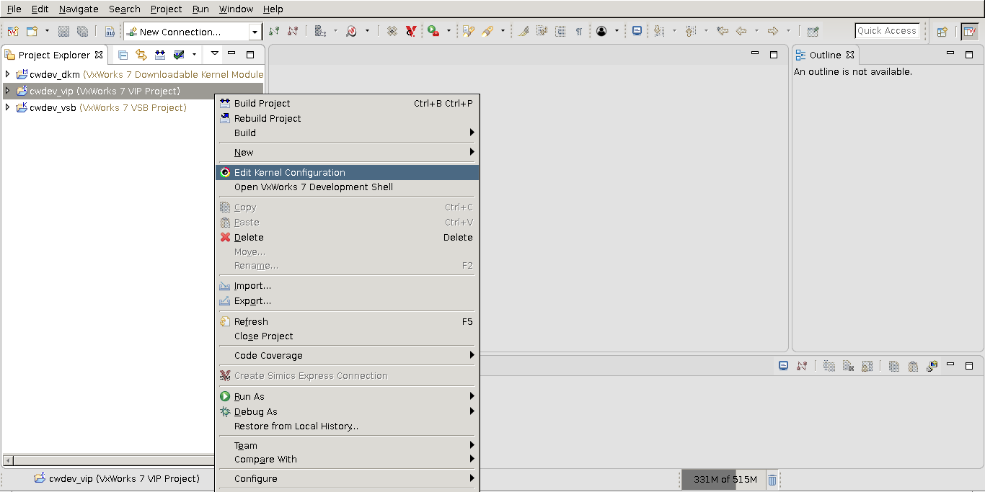This screenshot has width=985, height=492.
Task: Click the Save All toolbar icon
Action: coord(82,31)
